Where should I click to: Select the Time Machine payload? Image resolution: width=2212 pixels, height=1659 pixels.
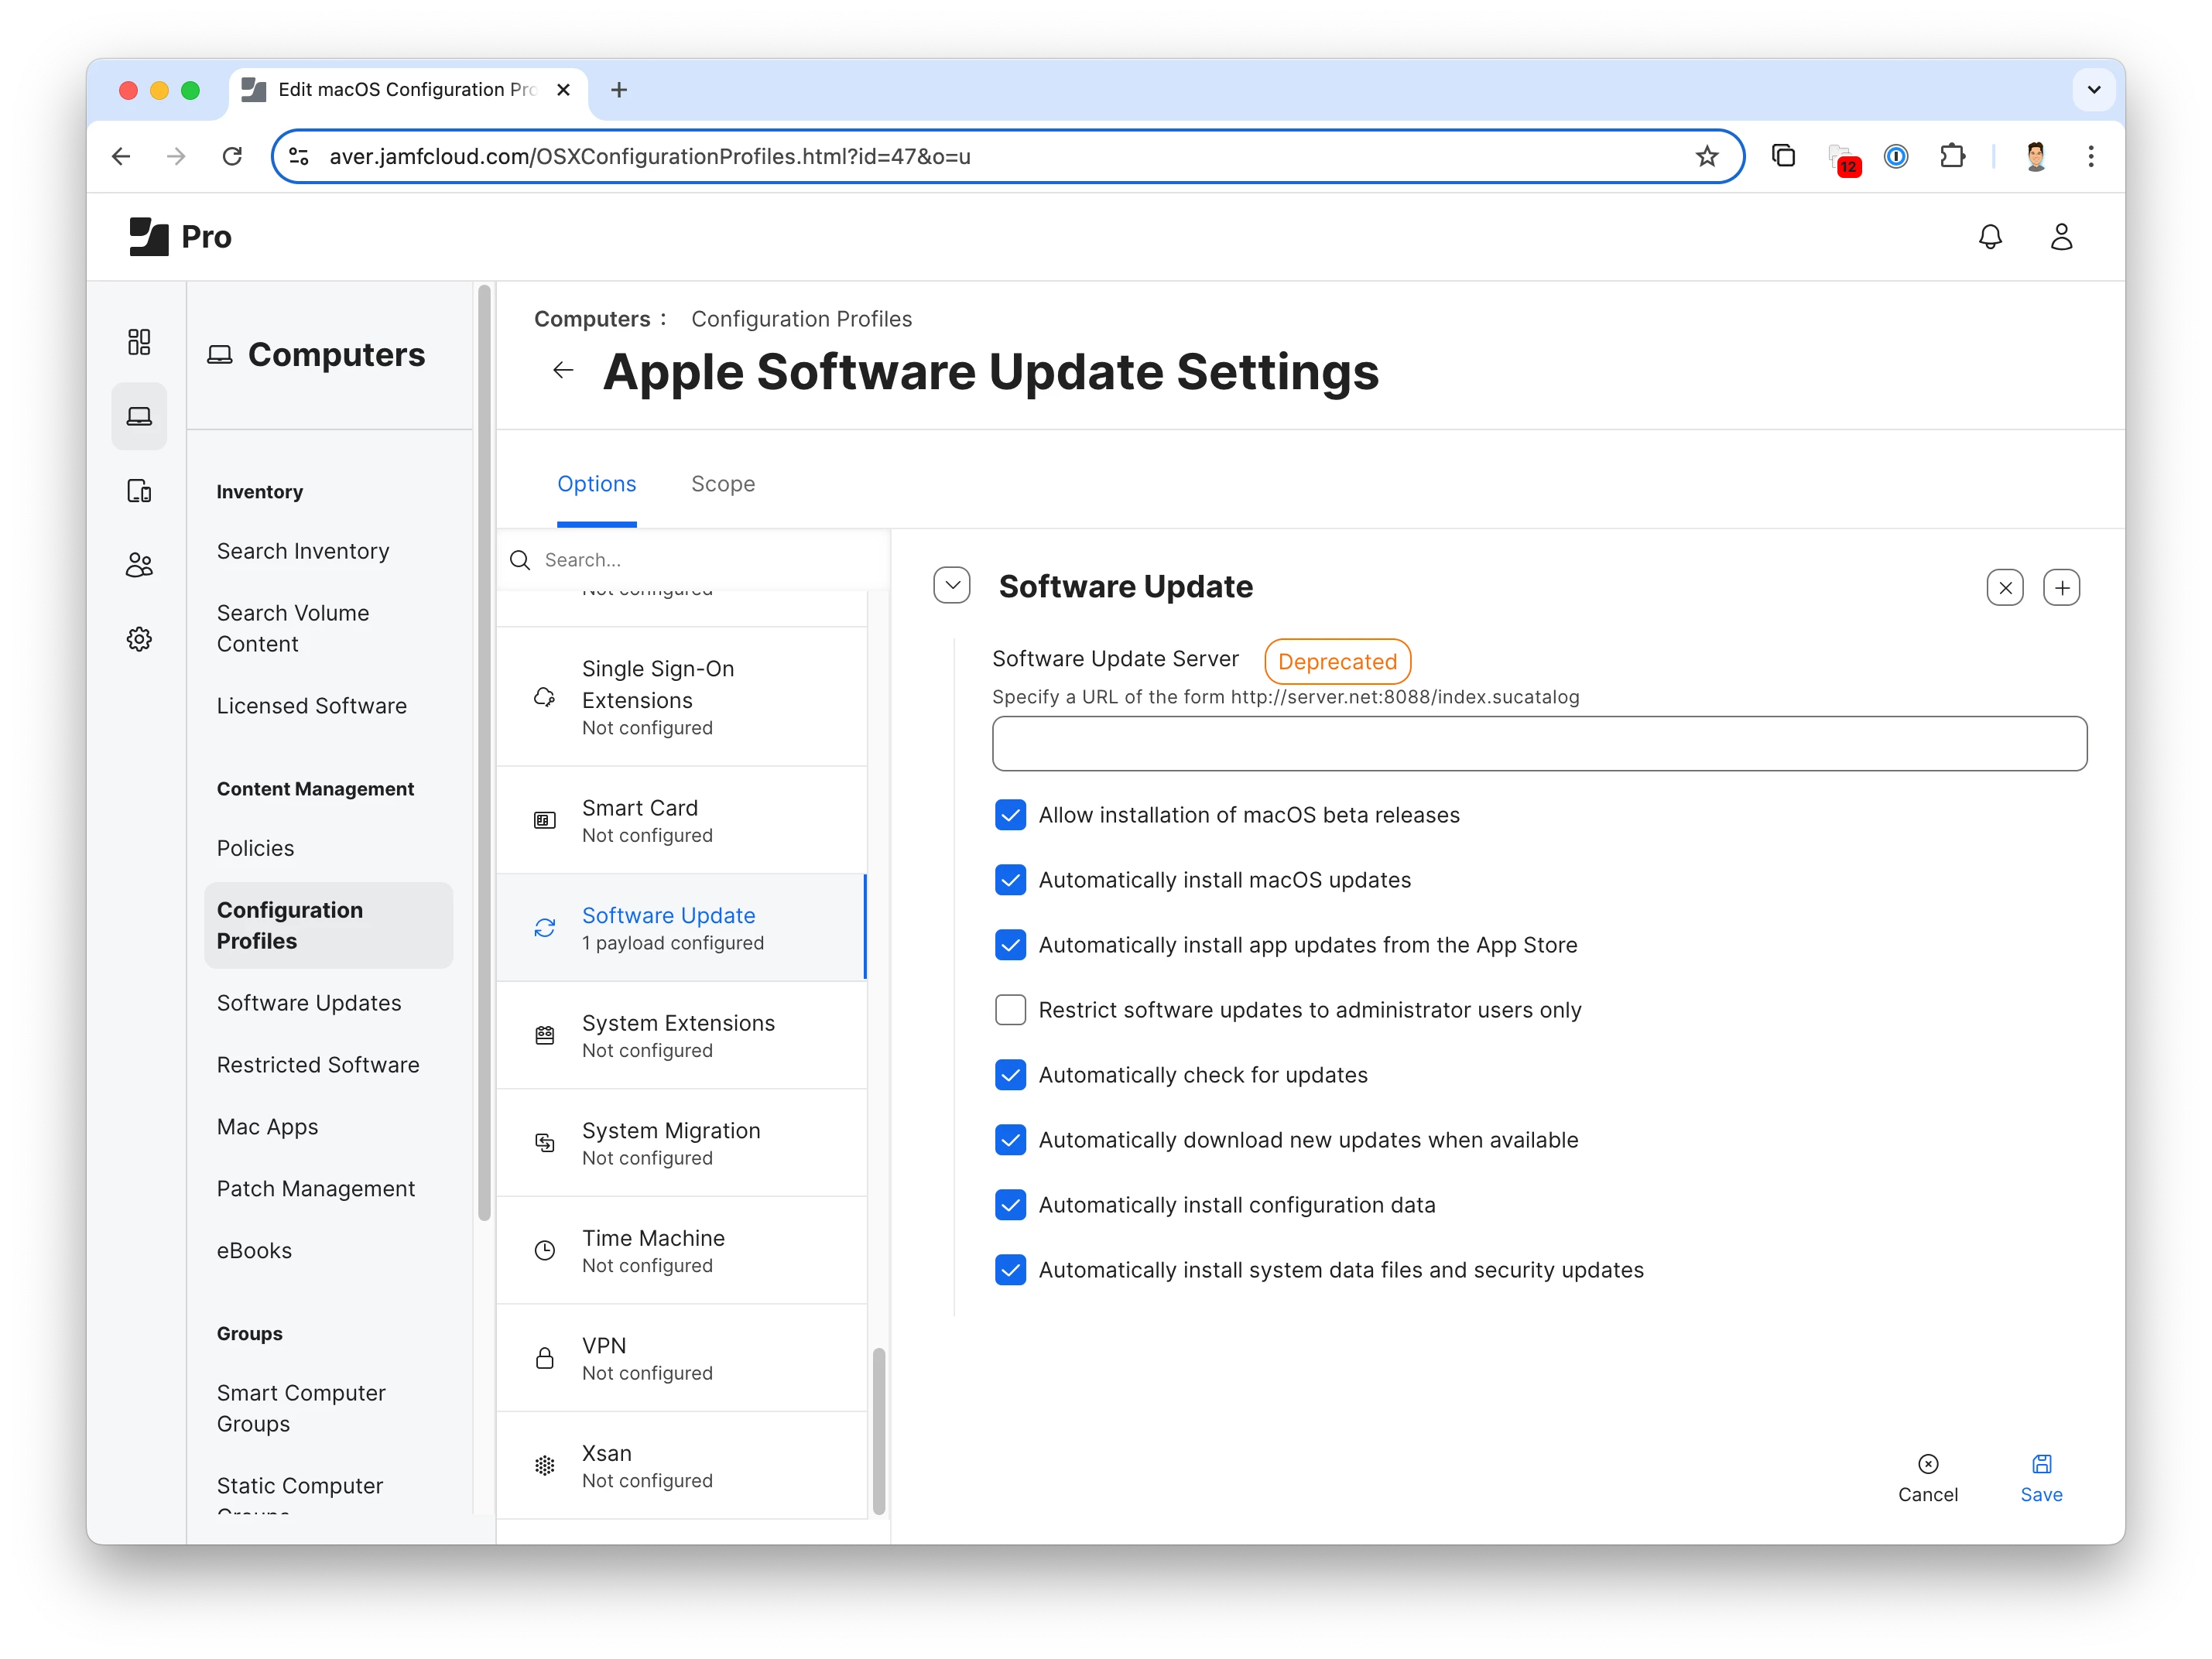pos(682,1250)
